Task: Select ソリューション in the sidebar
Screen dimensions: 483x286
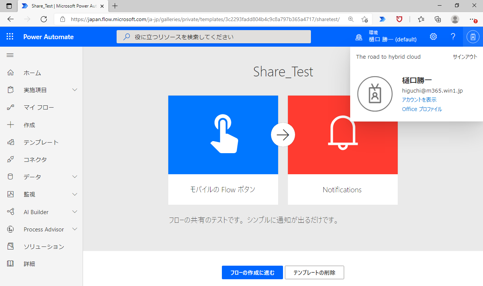Action: coord(44,246)
